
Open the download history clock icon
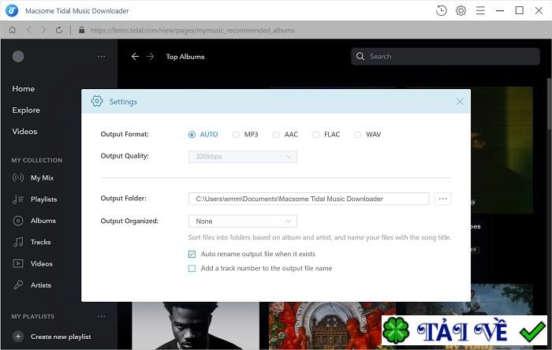point(441,10)
